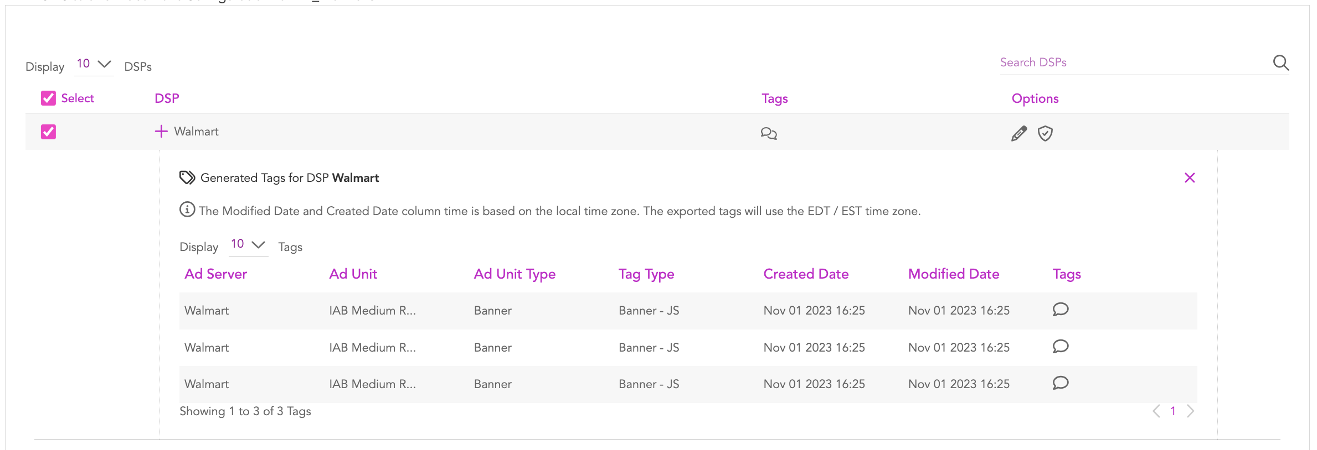Sort by Tag Type column
The height and width of the screenshot is (450, 1317).
tap(646, 274)
